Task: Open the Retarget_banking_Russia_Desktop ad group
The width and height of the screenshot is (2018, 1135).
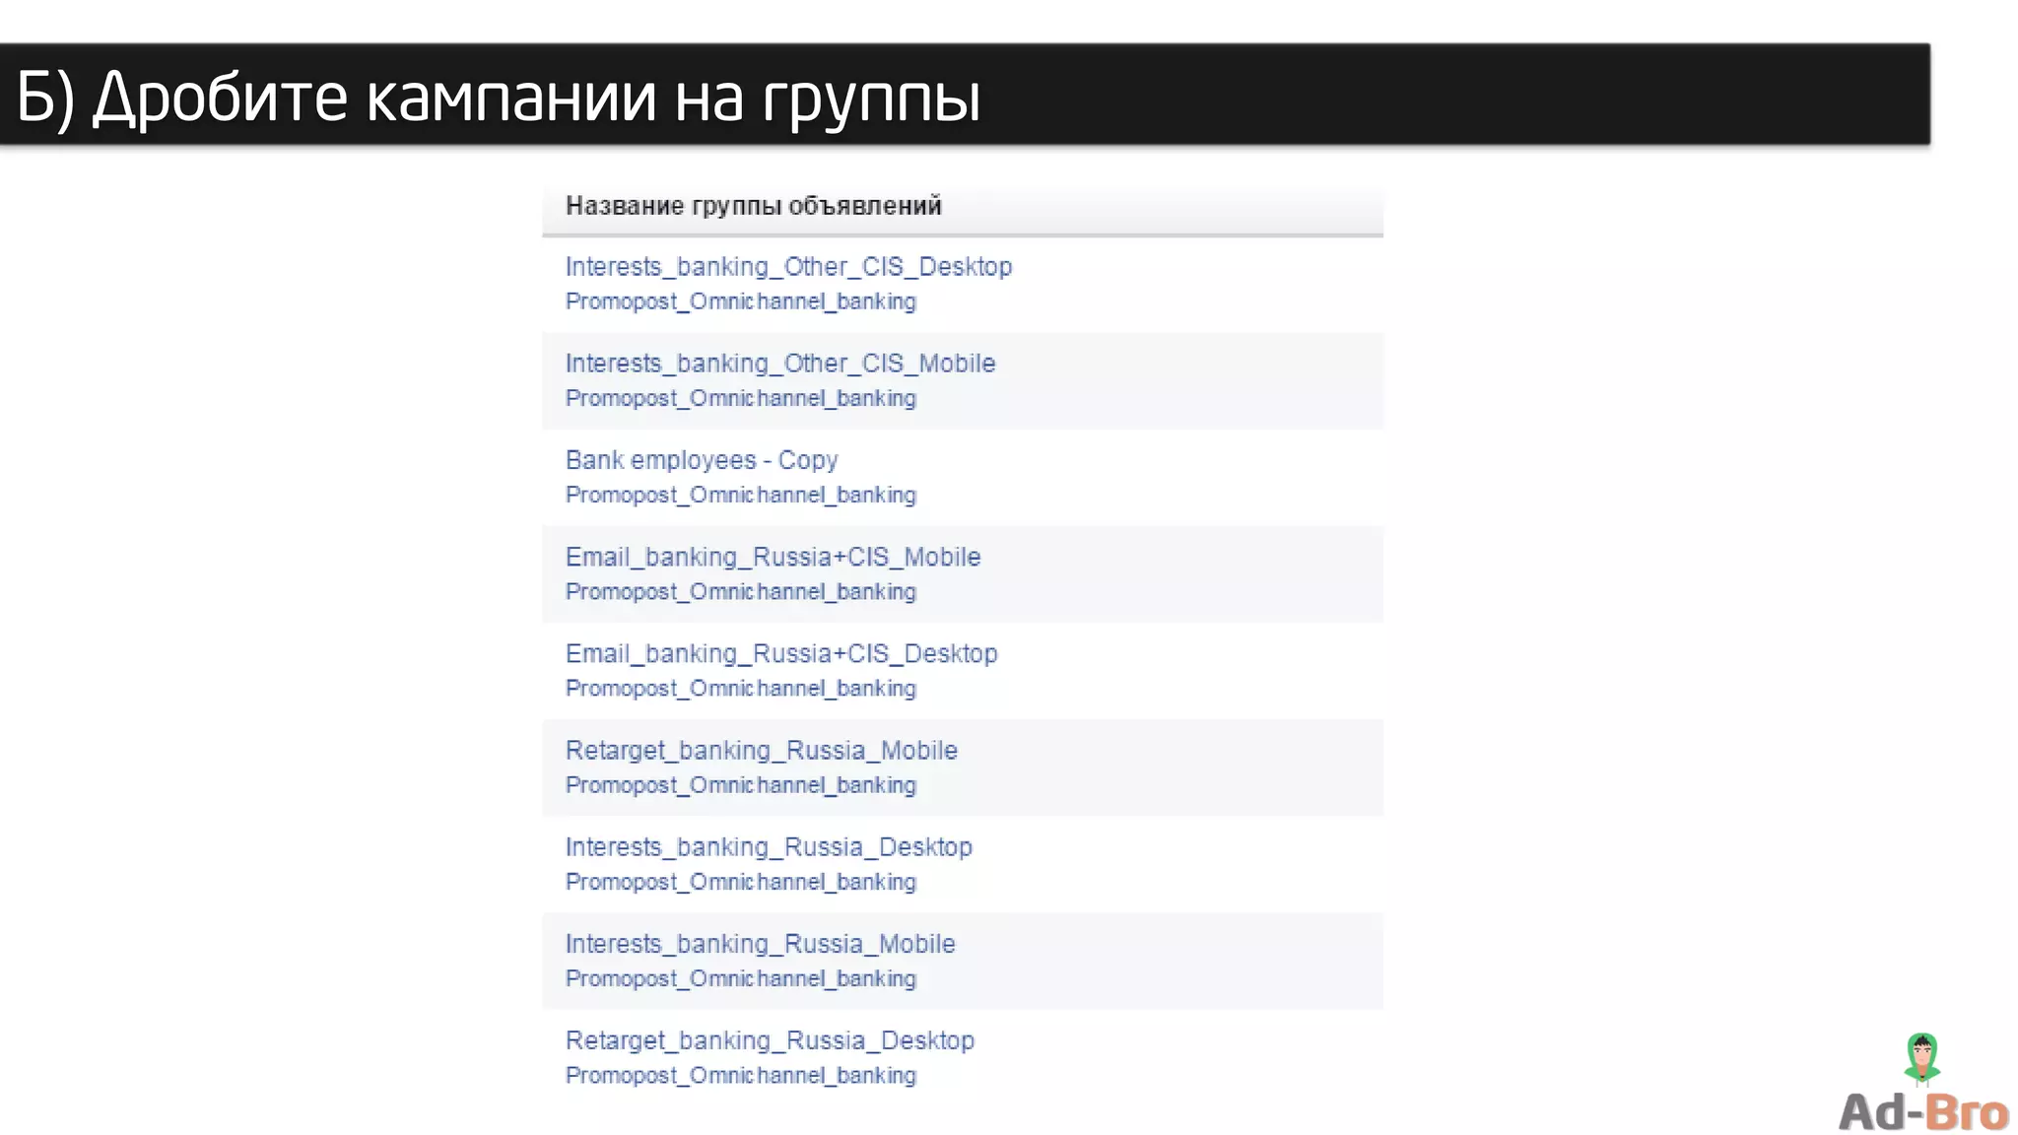Action: point(770,1040)
